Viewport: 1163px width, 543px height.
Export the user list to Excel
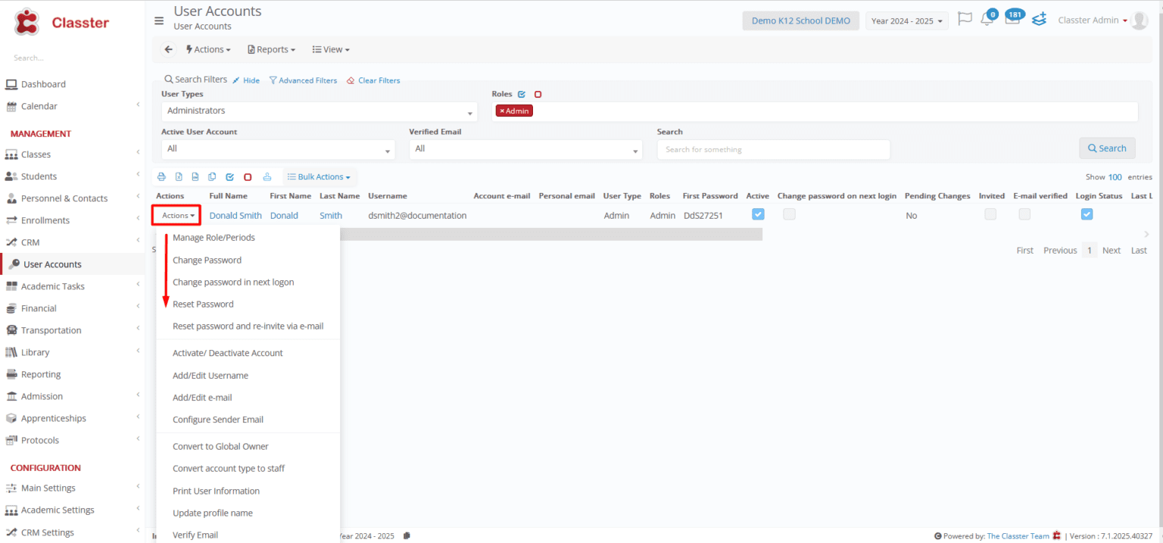tap(179, 176)
